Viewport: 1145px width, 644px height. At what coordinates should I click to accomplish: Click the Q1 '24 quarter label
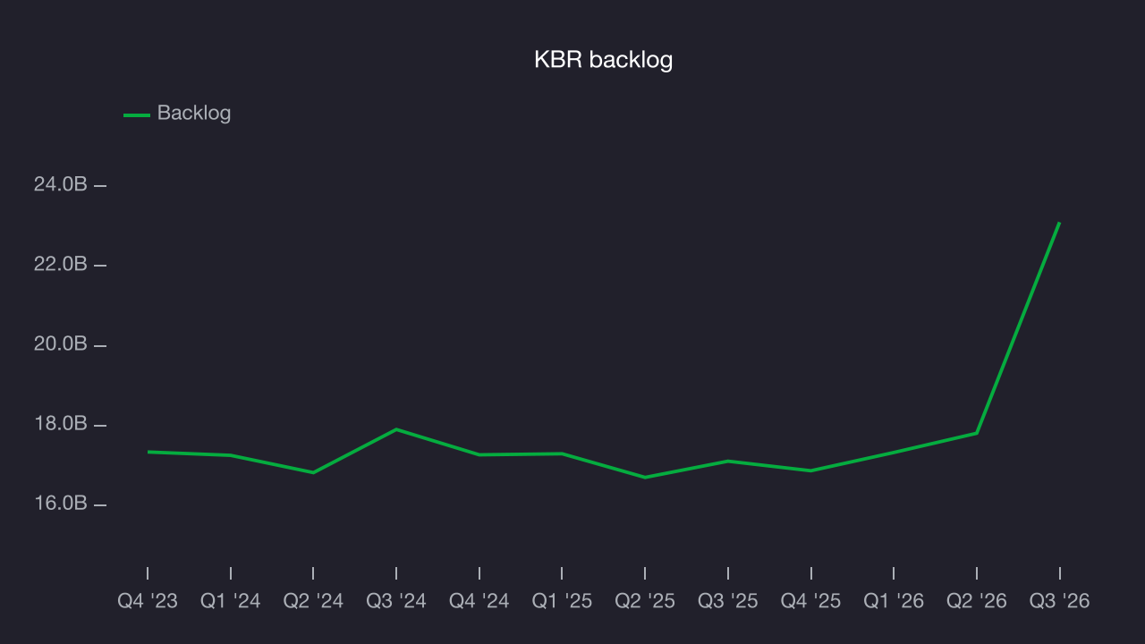click(231, 601)
